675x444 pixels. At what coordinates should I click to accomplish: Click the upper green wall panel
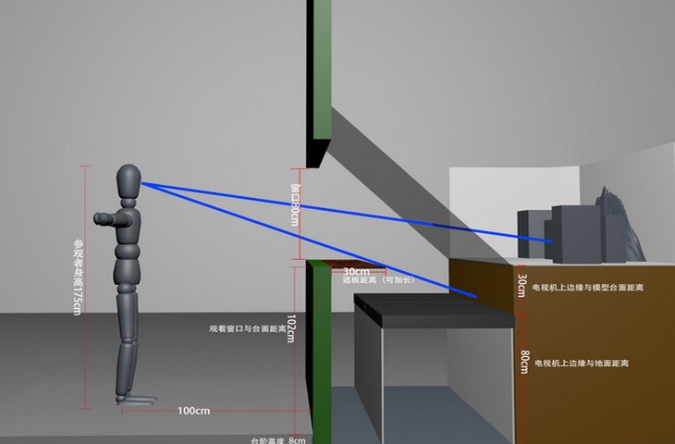[x=323, y=69]
